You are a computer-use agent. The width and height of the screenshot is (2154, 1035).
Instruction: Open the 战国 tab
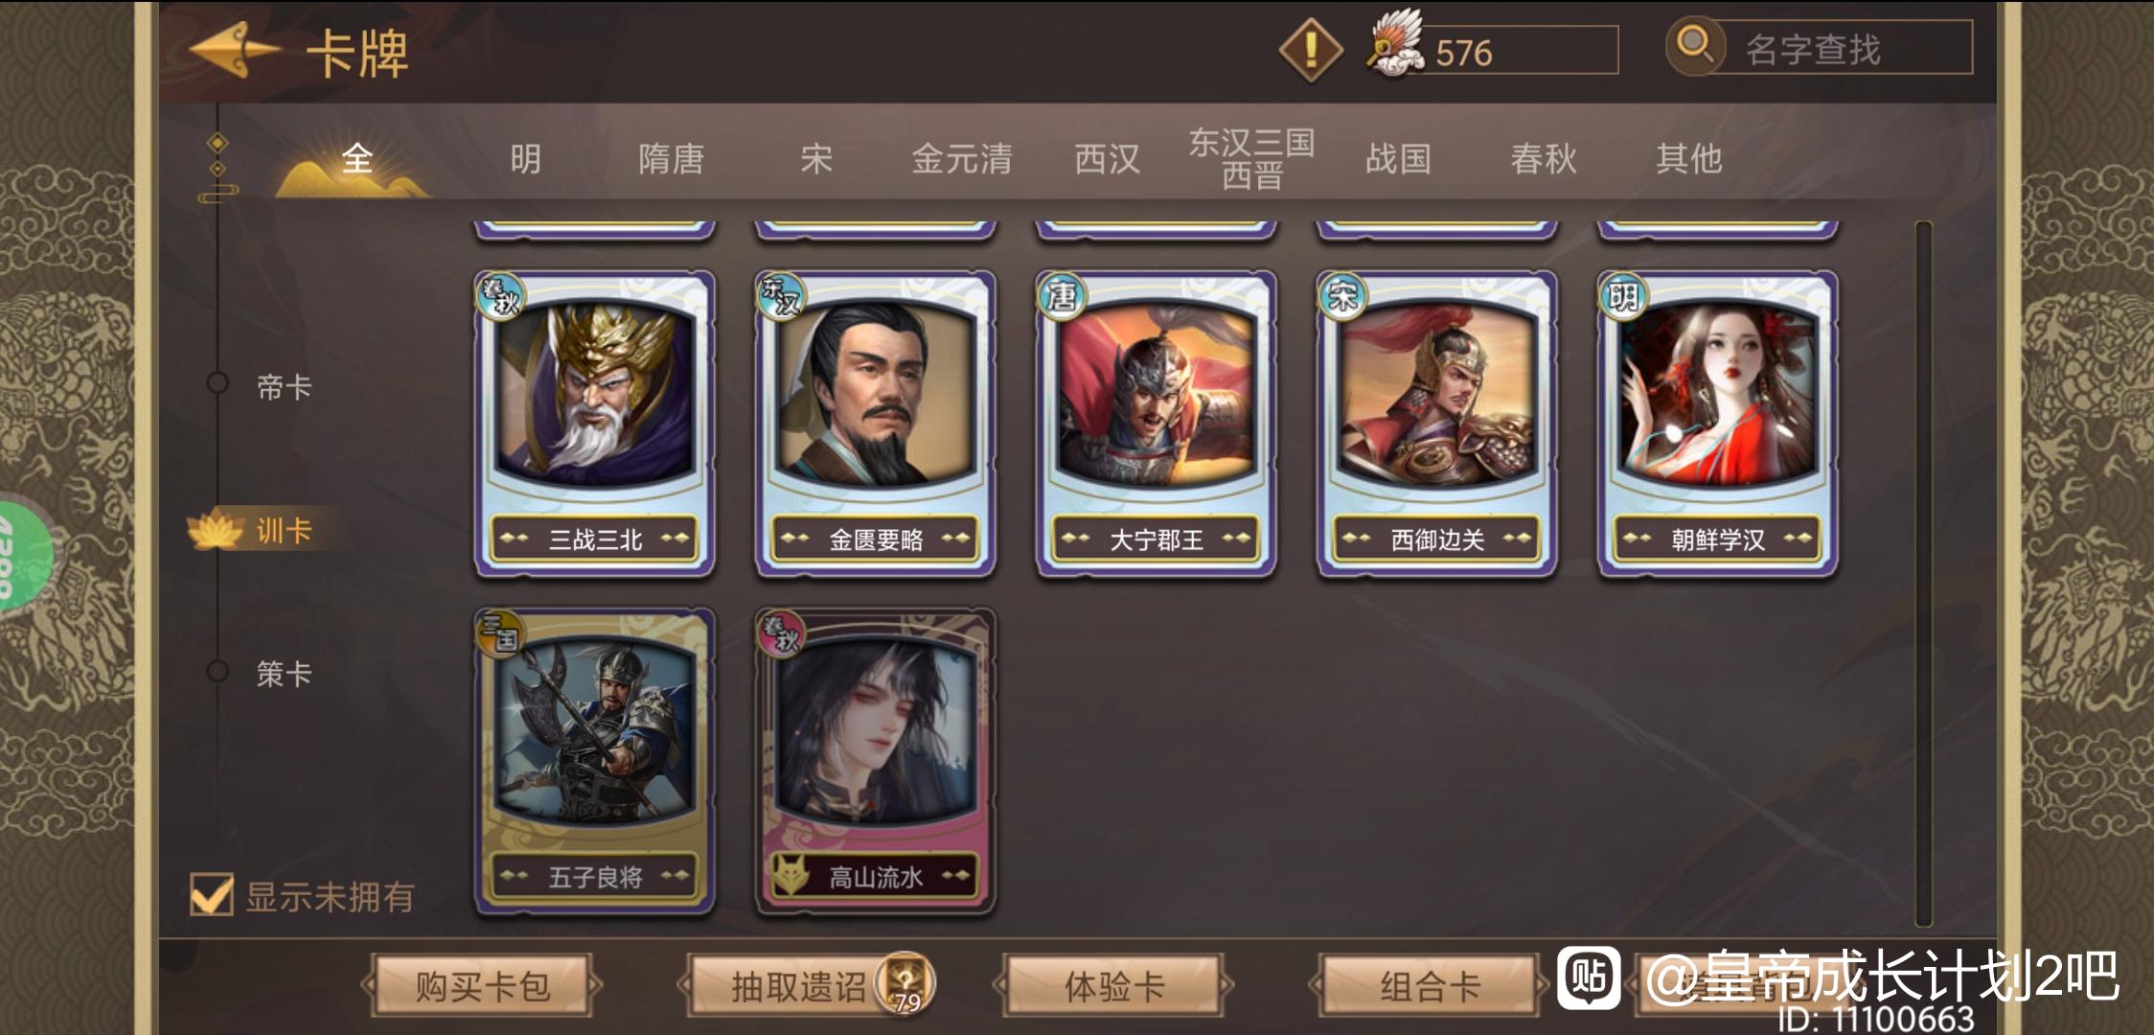click(1398, 158)
